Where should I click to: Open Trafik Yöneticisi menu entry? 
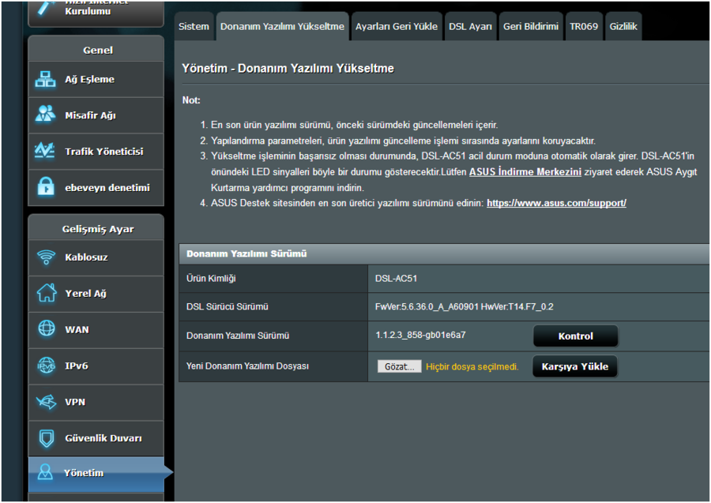[x=96, y=152]
